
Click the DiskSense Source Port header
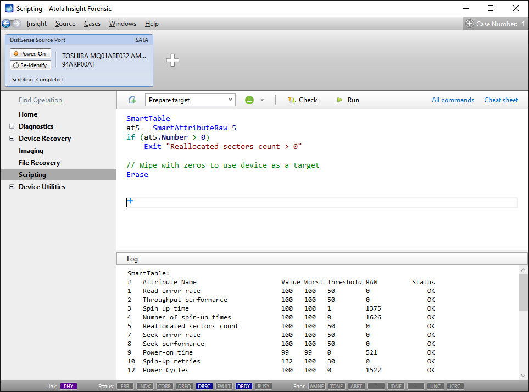pyautogui.click(x=79, y=40)
